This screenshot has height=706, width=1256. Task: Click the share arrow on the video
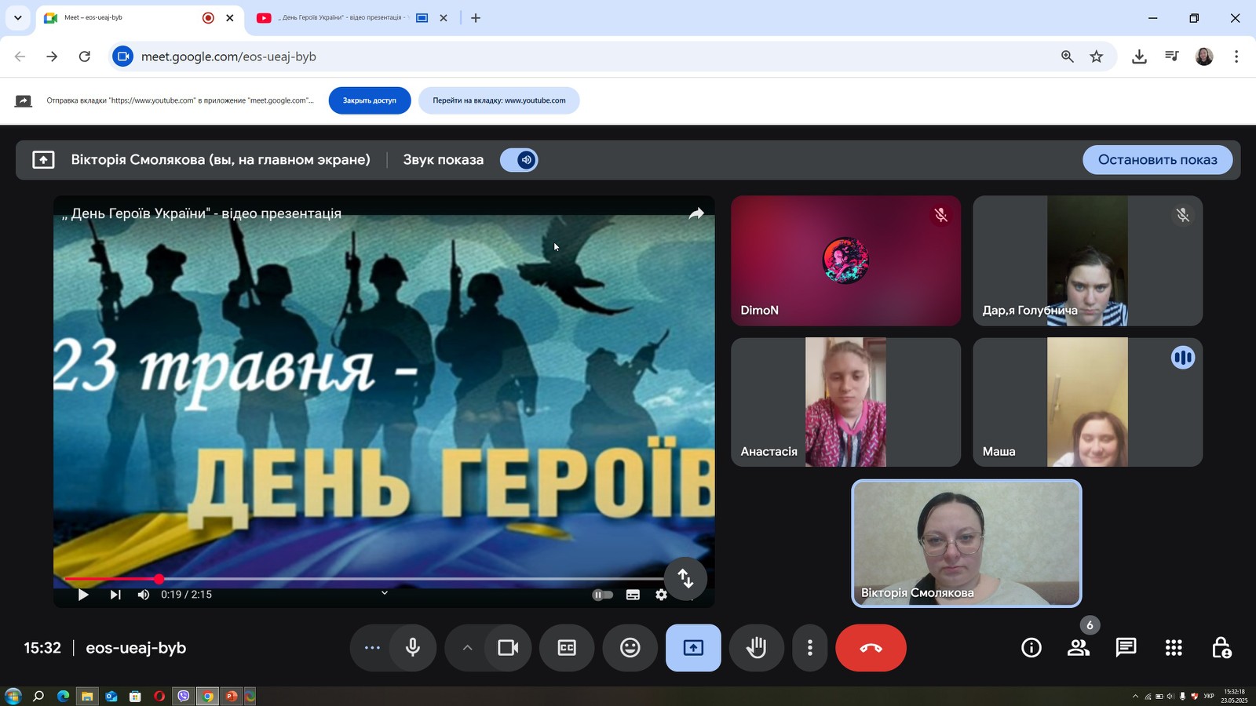(696, 213)
